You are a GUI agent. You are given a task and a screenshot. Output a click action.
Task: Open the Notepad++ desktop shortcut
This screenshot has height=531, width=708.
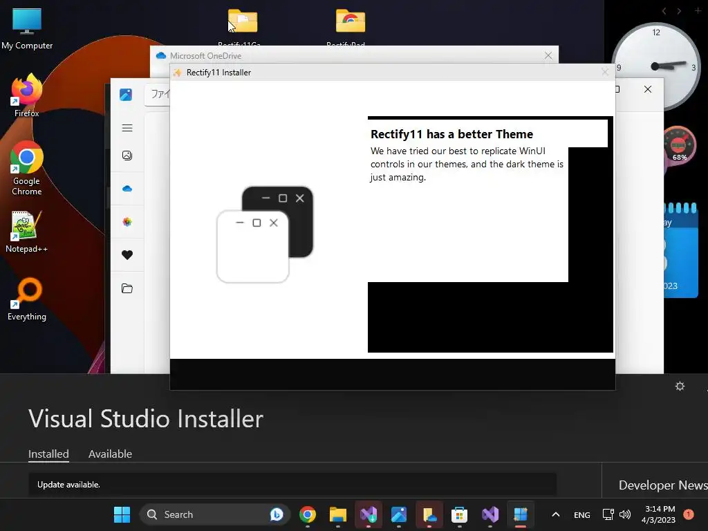click(27, 232)
